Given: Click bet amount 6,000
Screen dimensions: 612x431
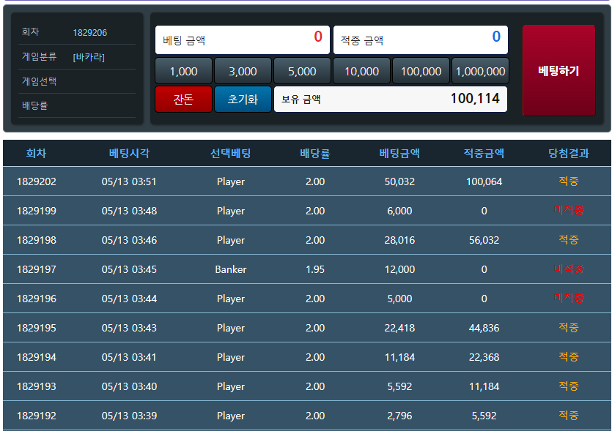Looking at the screenshot, I should pyautogui.click(x=399, y=211).
